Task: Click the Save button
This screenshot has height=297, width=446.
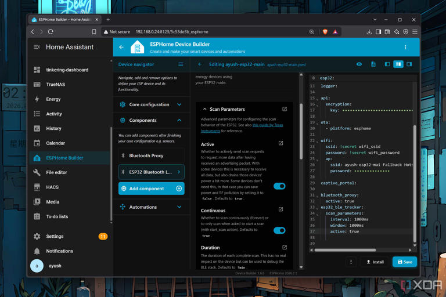Action: pos(405,262)
